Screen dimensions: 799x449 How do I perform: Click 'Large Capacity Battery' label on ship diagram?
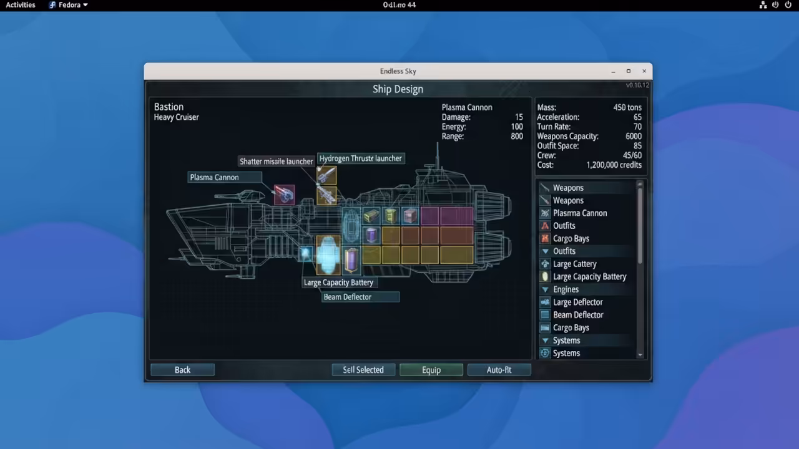click(338, 282)
